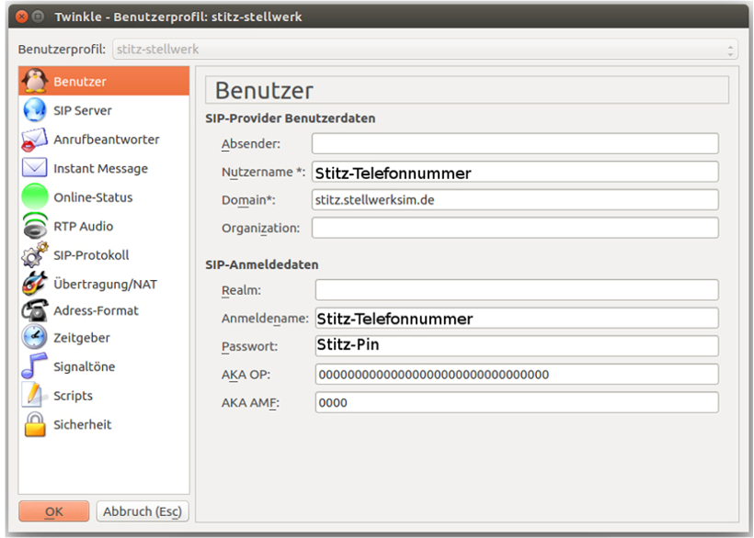This screenshot has height=538, width=754.
Task: Focus the Passwort input field
Action: click(x=517, y=346)
